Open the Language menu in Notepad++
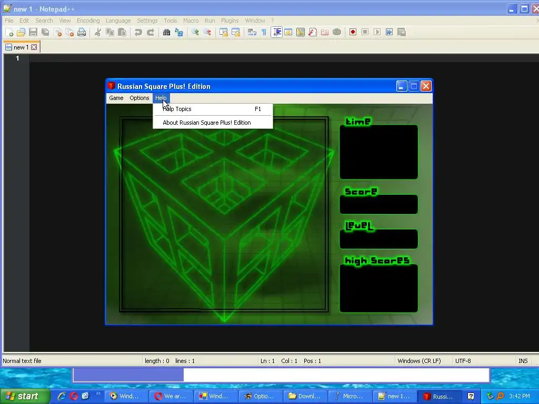This screenshot has width=539, height=404. click(x=118, y=21)
